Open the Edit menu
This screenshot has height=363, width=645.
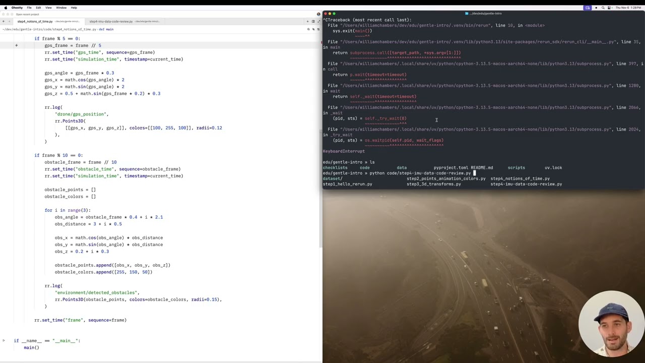pyautogui.click(x=38, y=8)
